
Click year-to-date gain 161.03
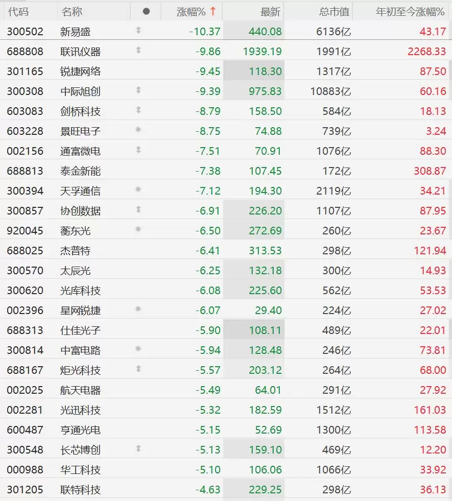coord(430,410)
